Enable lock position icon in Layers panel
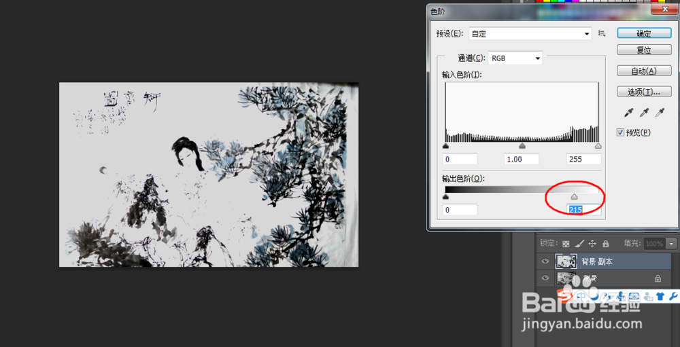This screenshot has width=680, height=347. click(x=592, y=244)
